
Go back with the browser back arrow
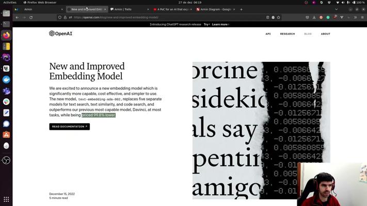coord(17,18)
